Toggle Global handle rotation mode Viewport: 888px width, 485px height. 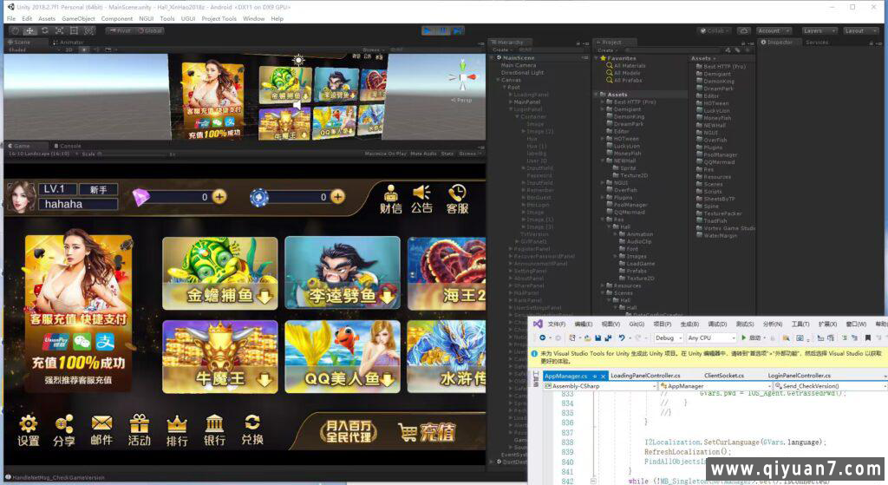click(x=151, y=30)
